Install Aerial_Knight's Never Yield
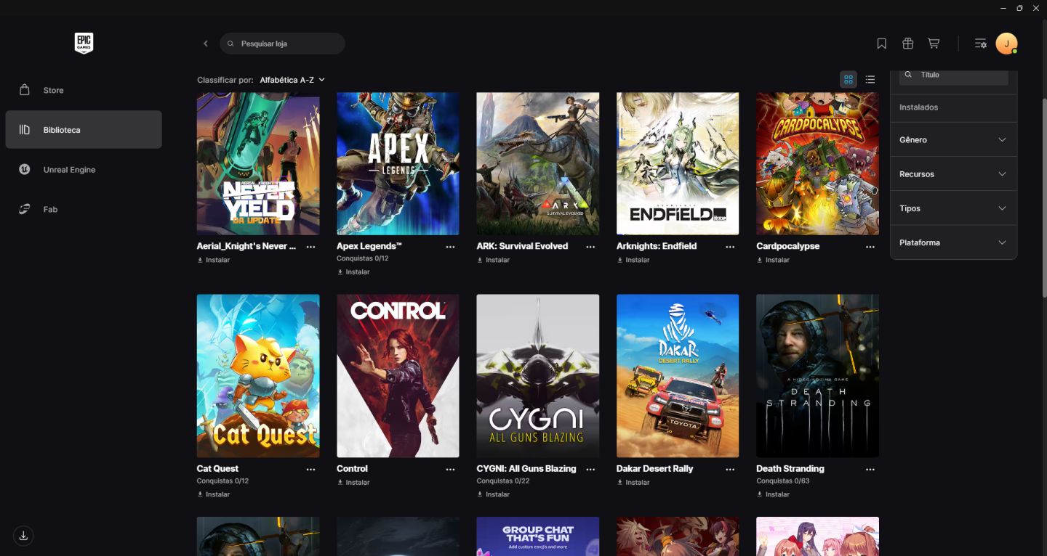The image size is (1047, 556). click(x=214, y=260)
